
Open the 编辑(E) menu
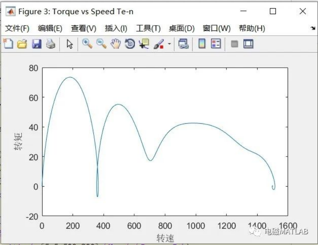(50, 28)
